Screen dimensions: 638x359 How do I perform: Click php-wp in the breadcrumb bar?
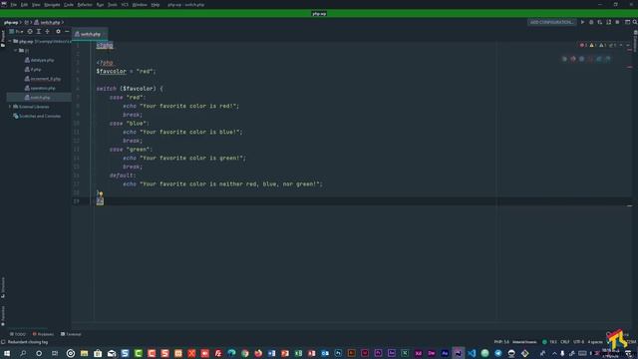11,22
